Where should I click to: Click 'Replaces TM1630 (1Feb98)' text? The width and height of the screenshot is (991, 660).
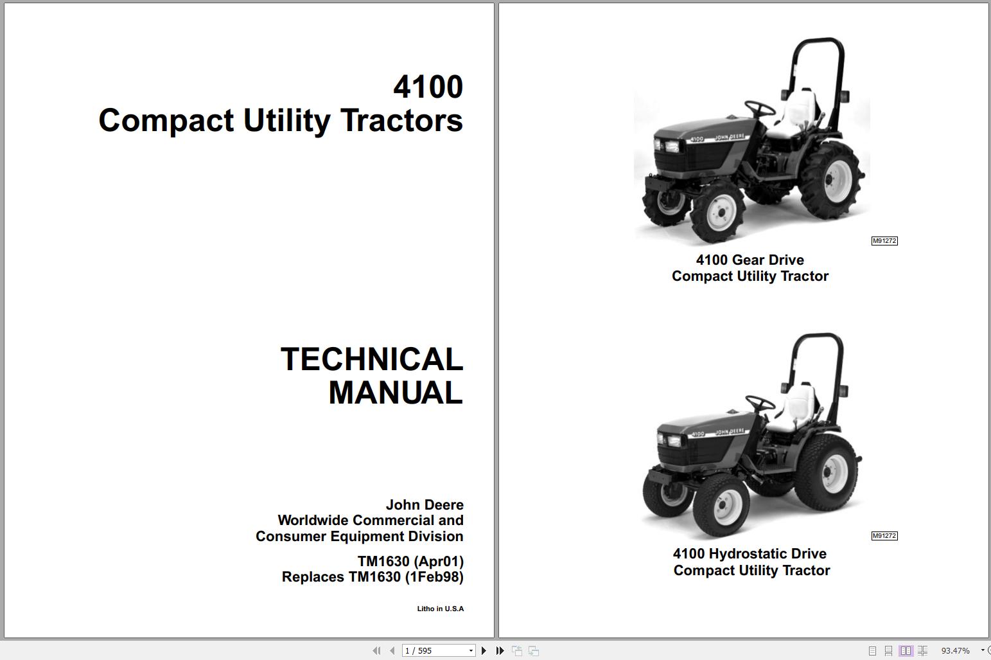click(x=373, y=577)
